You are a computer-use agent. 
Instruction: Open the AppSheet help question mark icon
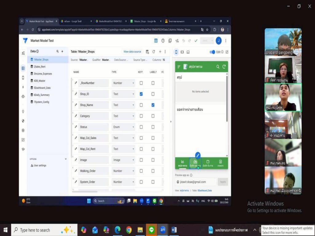coord(163,41)
